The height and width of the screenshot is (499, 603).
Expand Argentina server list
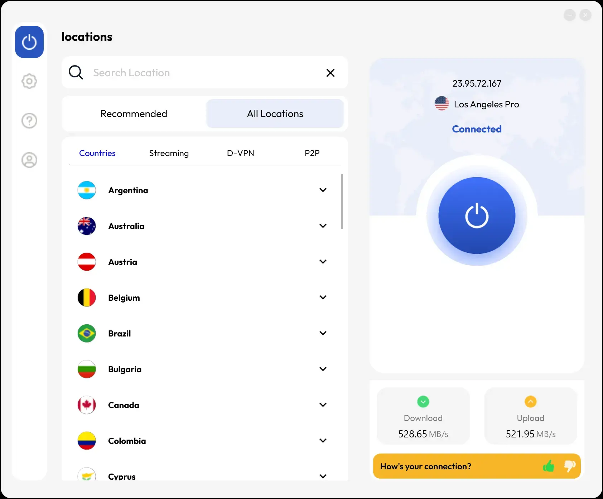point(323,190)
